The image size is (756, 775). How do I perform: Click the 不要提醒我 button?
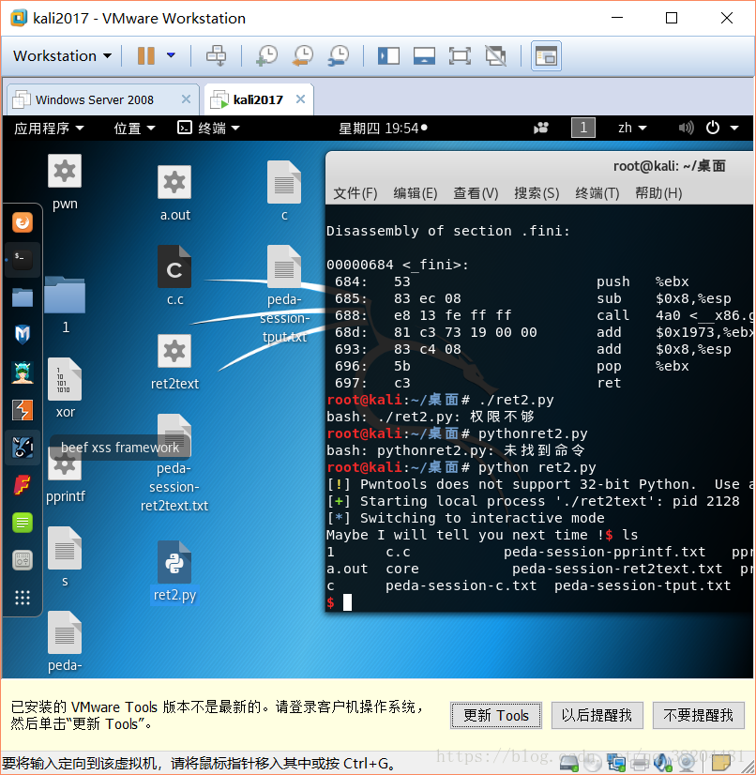click(698, 715)
